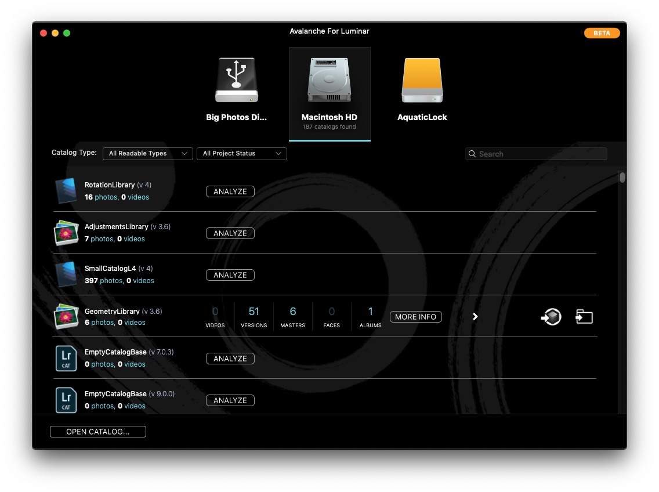Click the GeometryLibrary catalog icon
Viewport: 659px width, 492px height.
point(66,316)
